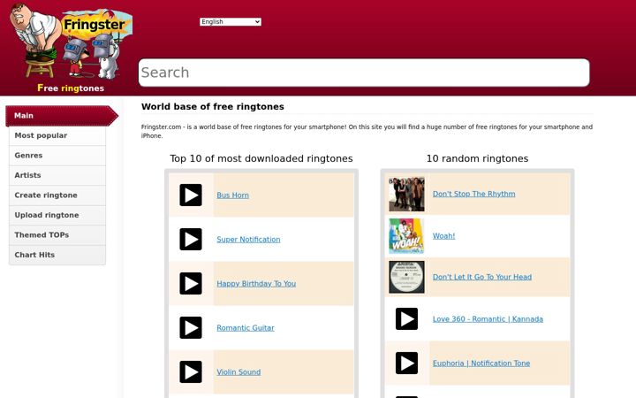
Task: Open Don't Stop The Rhythm link
Action: point(473,194)
